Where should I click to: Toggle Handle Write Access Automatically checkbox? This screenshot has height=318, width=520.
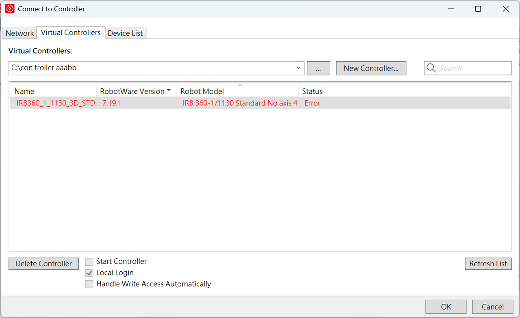click(89, 284)
